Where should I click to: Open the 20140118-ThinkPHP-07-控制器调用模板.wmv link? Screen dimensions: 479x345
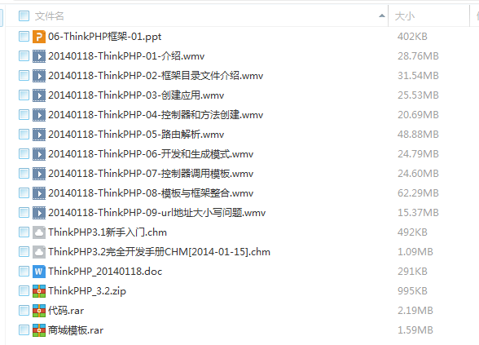click(151, 174)
